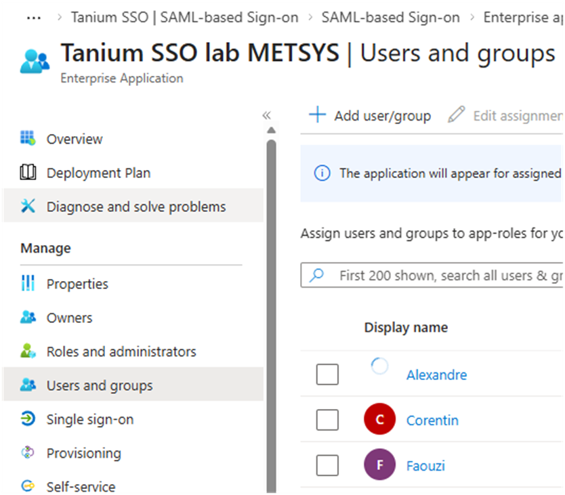The image size is (565, 495).
Task: Click the Owners people icon
Action: 28,318
